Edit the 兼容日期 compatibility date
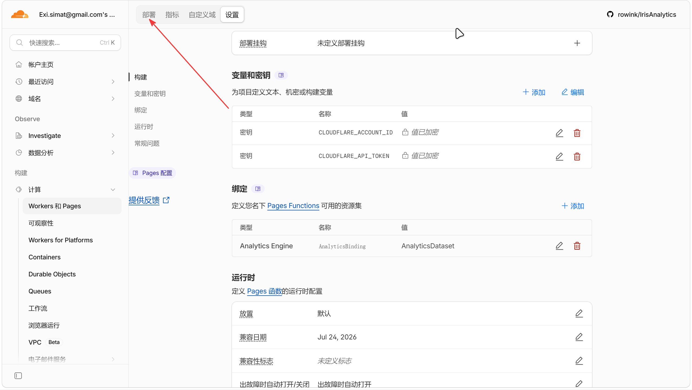 [x=579, y=337]
